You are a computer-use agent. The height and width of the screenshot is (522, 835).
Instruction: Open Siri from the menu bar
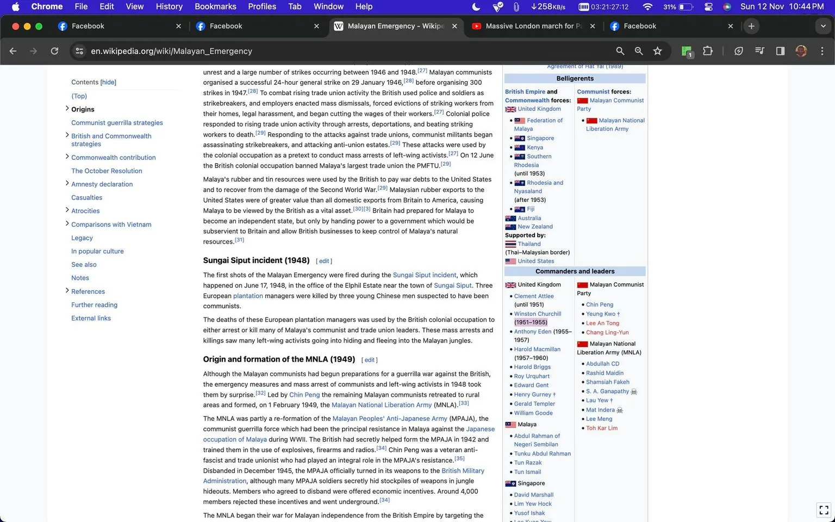pyautogui.click(x=727, y=7)
